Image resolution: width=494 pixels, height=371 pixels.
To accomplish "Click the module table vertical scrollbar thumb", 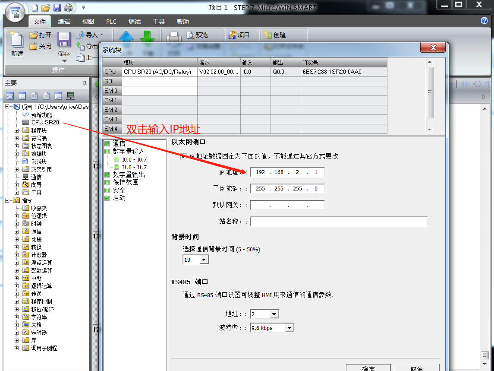I will coord(430,92).
